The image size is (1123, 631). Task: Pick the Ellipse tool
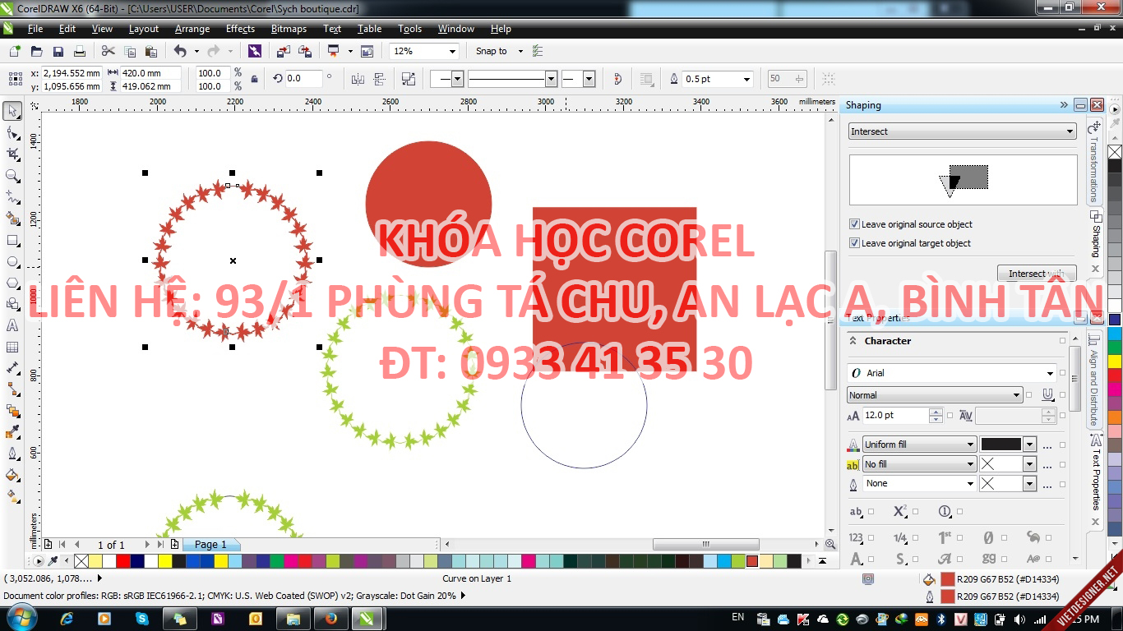point(12,262)
